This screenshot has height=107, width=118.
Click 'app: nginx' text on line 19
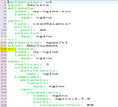[x=36, y=58]
